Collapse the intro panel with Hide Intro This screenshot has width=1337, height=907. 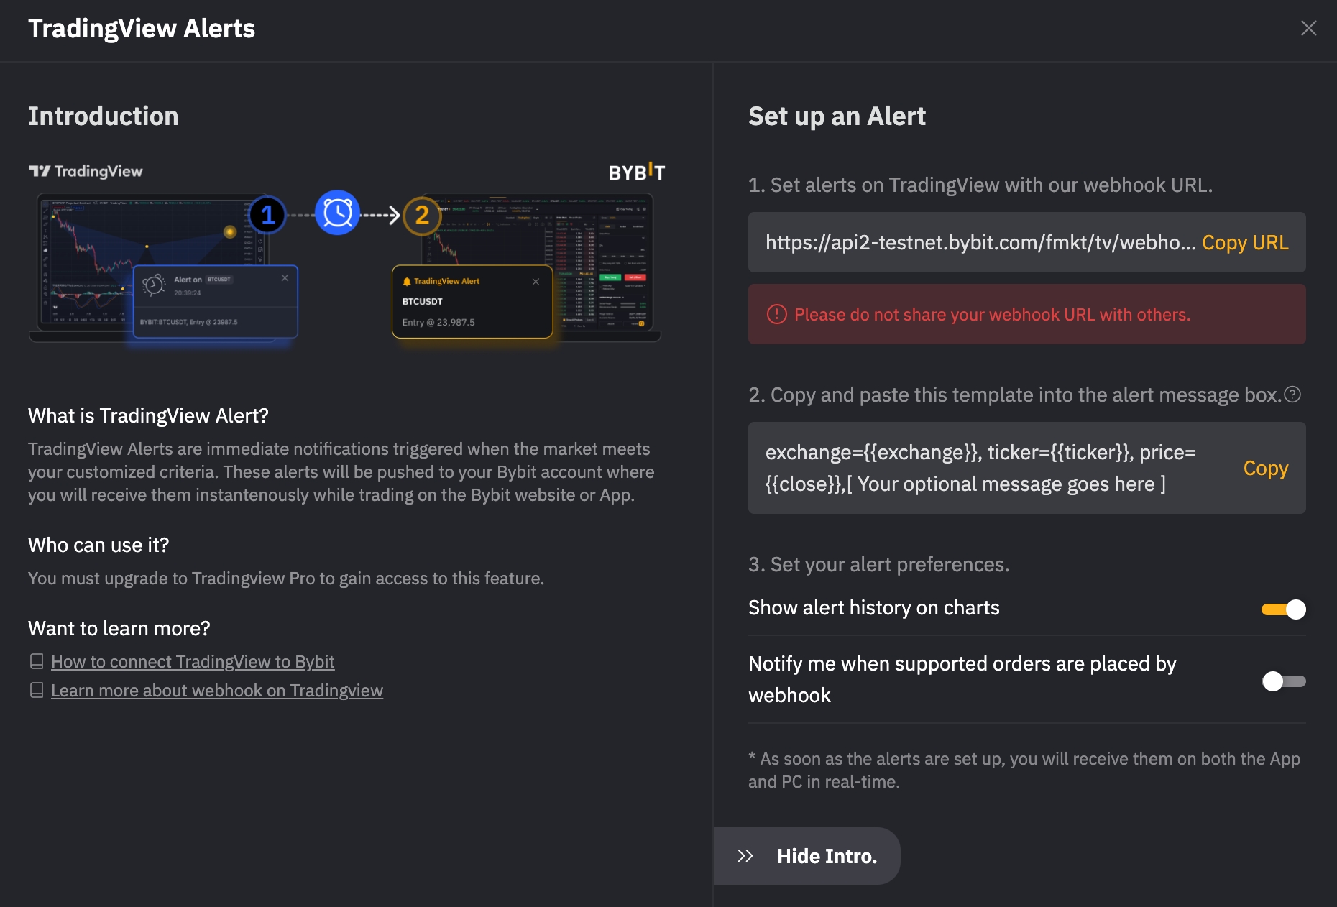[827, 856]
